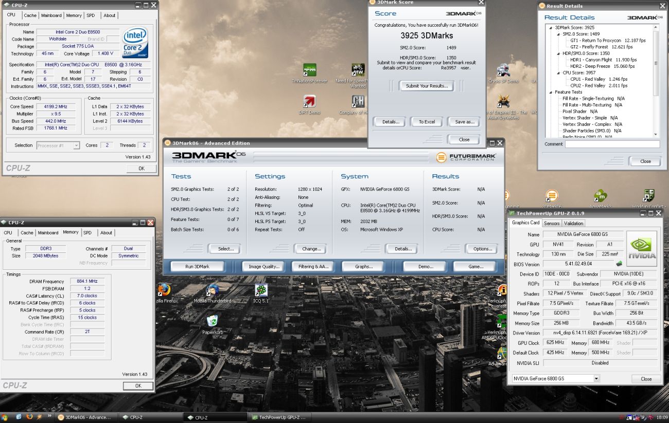
Task: Expand the quick launch overflow chevron
Action: coord(49,416)
